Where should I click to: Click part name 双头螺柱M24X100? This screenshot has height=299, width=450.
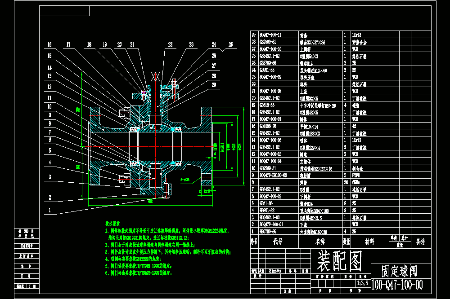(x=314, y=211)
